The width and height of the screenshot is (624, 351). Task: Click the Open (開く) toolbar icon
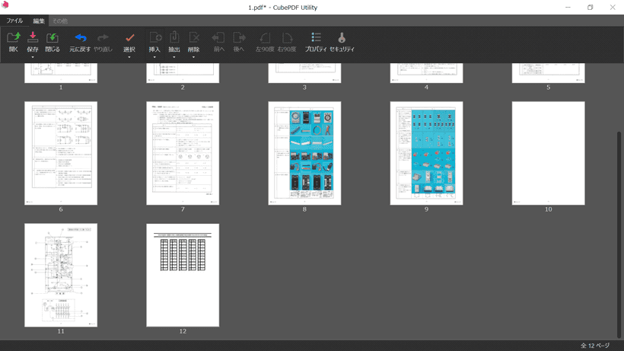[14, 38]
